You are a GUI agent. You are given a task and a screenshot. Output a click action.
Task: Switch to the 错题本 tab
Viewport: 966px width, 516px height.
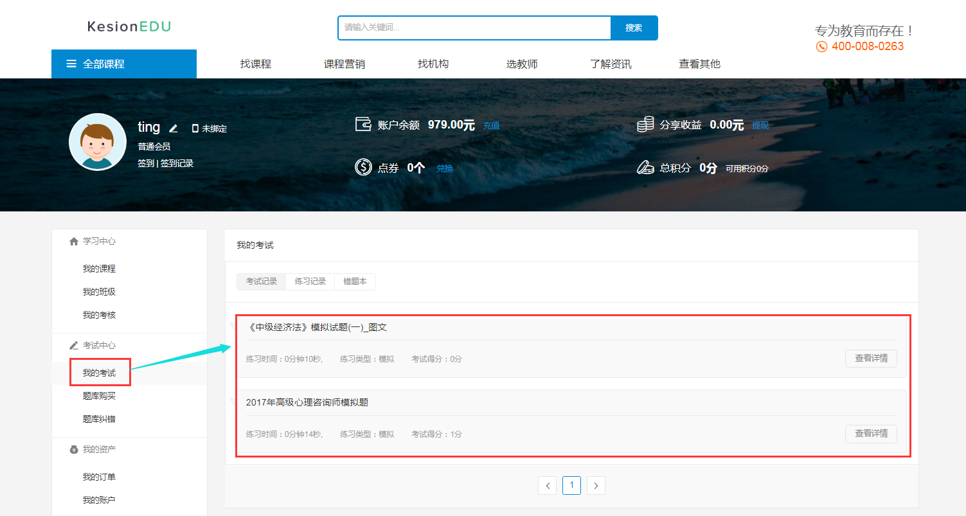355,281
